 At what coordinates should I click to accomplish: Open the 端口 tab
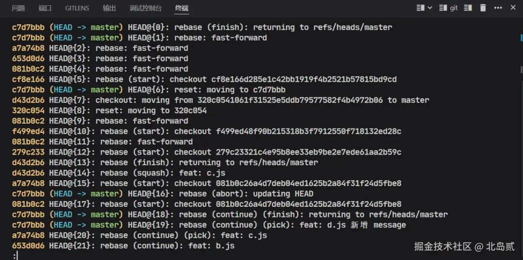[x=45, y=8]
